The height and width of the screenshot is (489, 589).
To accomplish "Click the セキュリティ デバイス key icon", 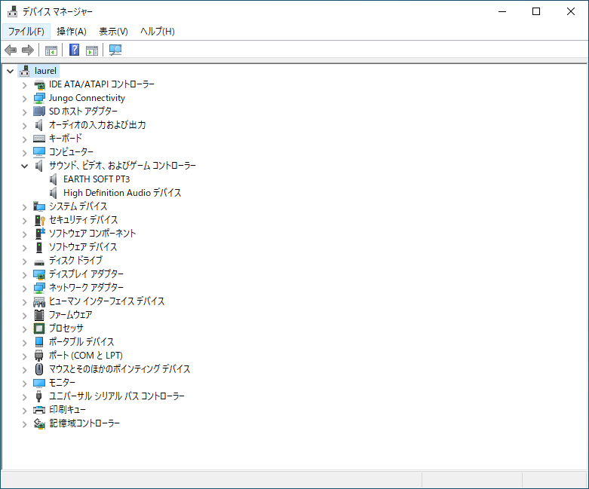I will (x=39, y=220).
